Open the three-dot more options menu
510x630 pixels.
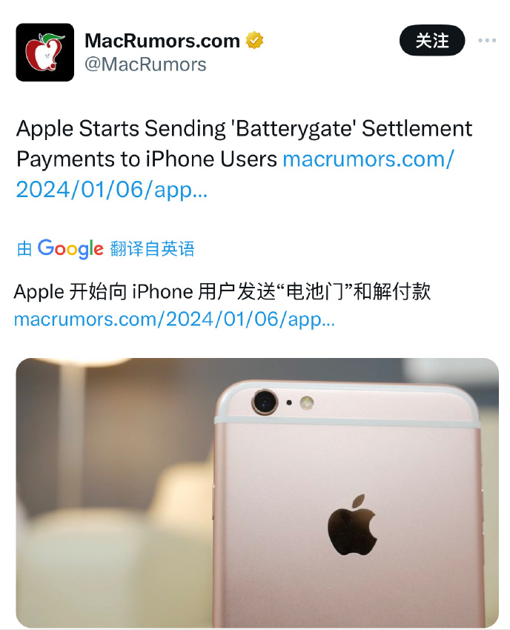(x=487, y=40)
